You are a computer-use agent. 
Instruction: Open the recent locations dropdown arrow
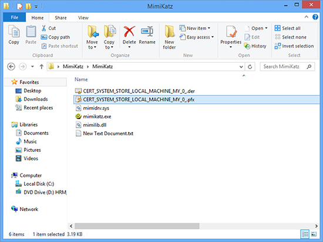pos(32,67)
